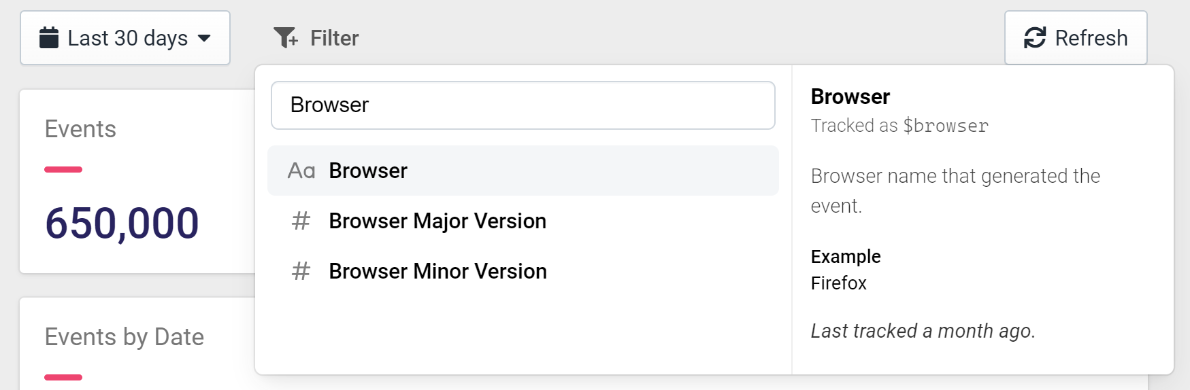Select the Browser property option

click(x=523, y=171)
